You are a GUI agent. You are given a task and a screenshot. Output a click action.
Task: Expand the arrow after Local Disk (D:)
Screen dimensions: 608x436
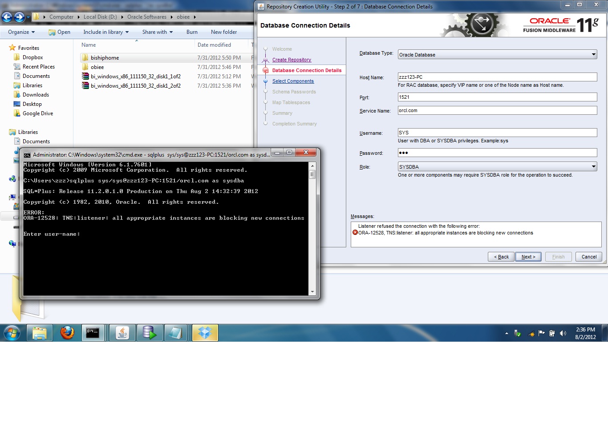tap(122, 17)
